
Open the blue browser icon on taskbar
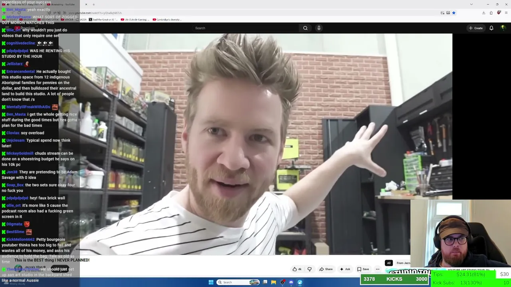[300, 282]
